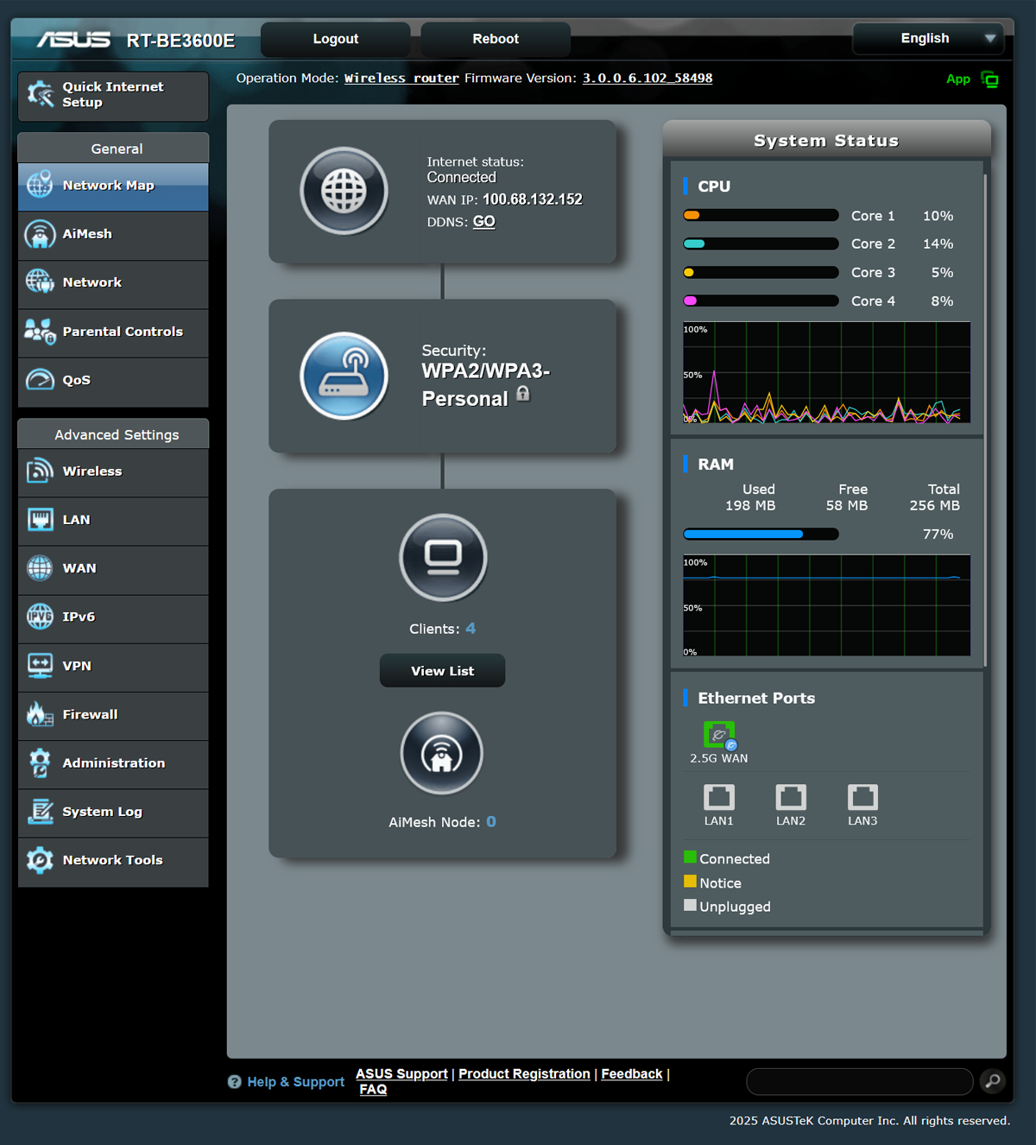Click the Logout button
Image resolution: width=1036 pixels, height=1145 pixels.
(335, 39)
